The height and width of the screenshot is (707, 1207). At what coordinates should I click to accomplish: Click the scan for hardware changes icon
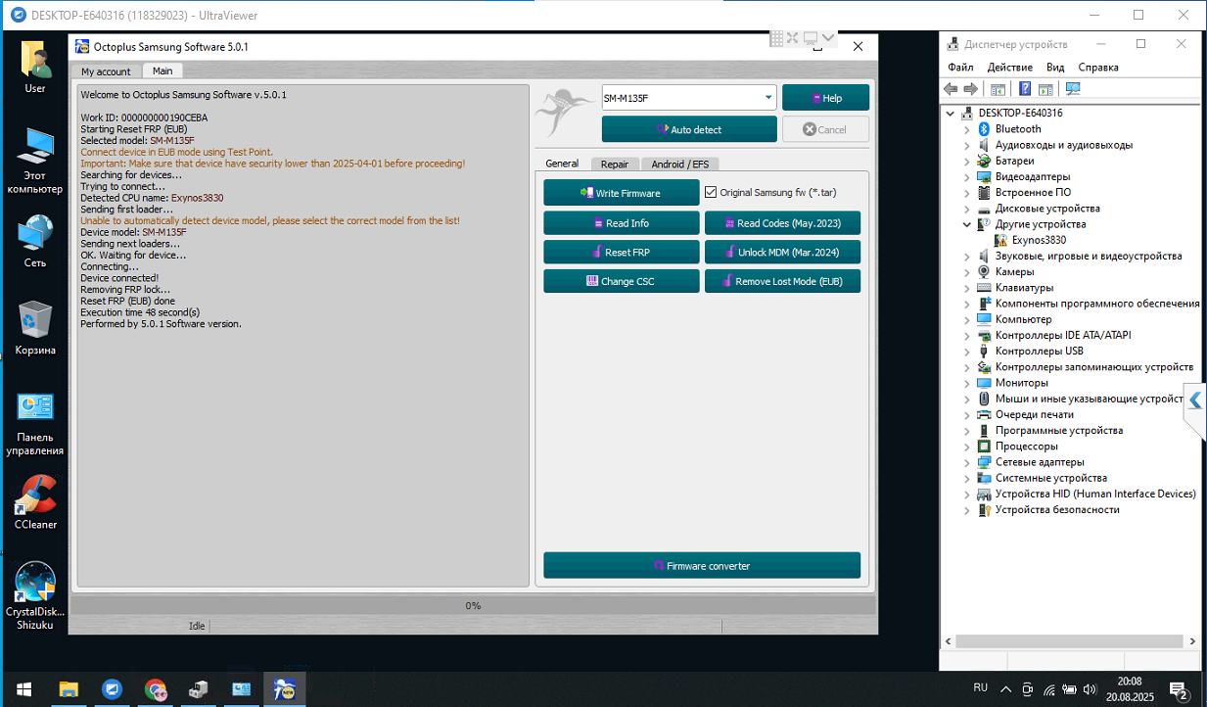click(1073, 89)
